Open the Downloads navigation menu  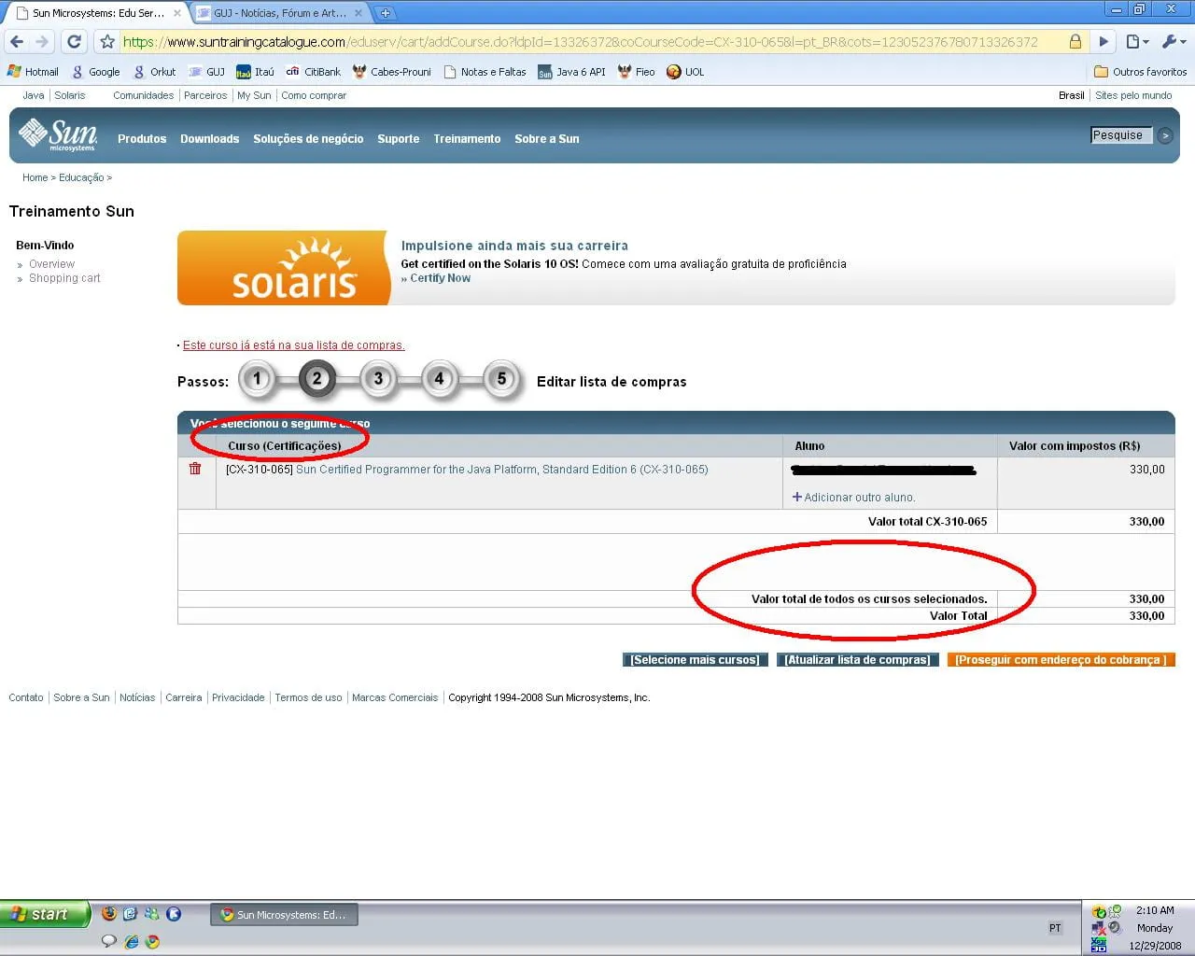pyautogui.click(x=210, y=139)
